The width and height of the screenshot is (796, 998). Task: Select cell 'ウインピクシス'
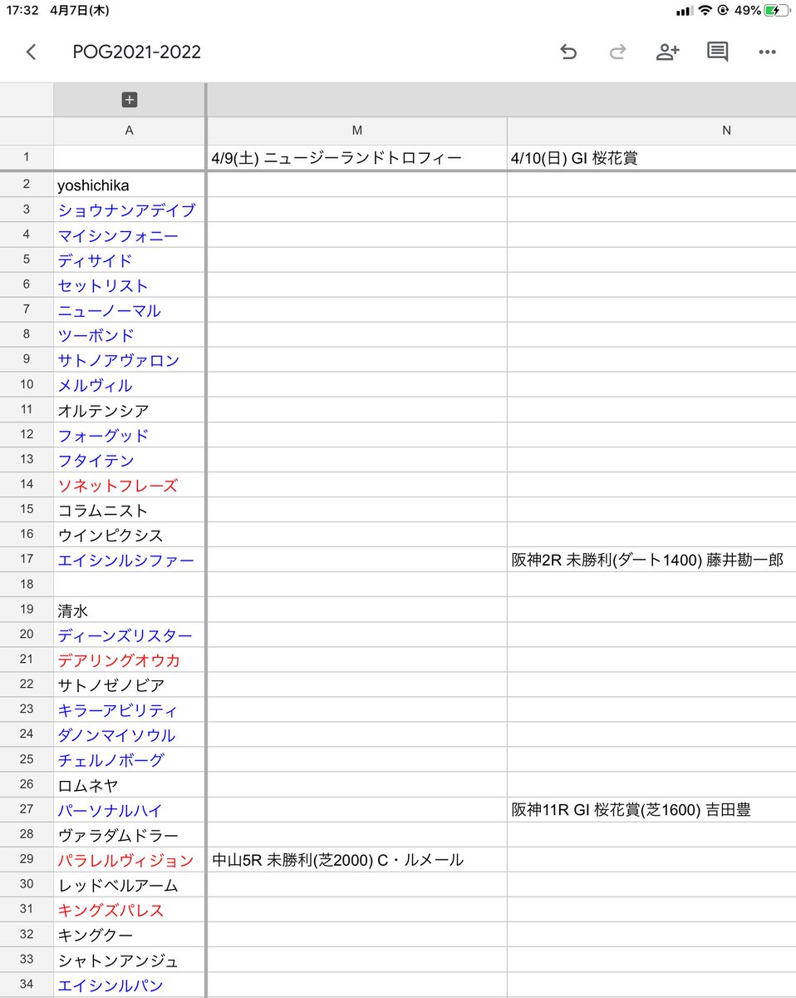(129, 535)
